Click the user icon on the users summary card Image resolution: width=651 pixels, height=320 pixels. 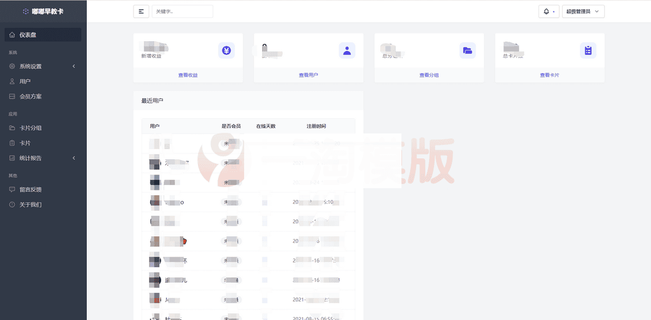pos(347,50)
